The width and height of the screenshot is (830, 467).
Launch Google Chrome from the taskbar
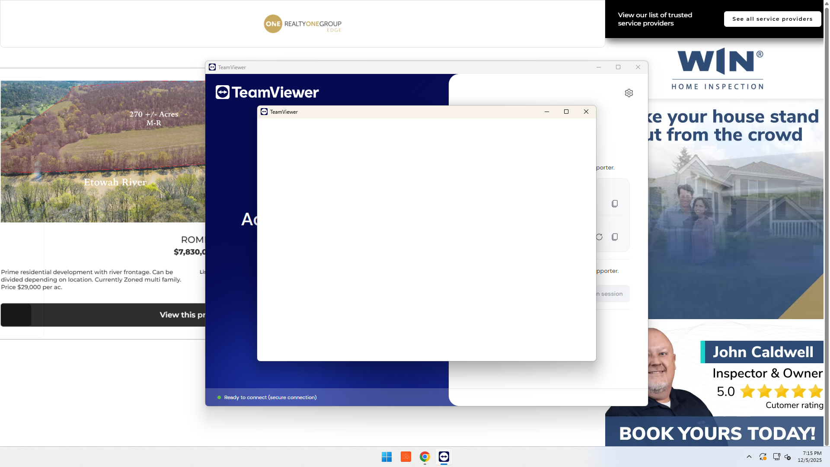point(425,457)
